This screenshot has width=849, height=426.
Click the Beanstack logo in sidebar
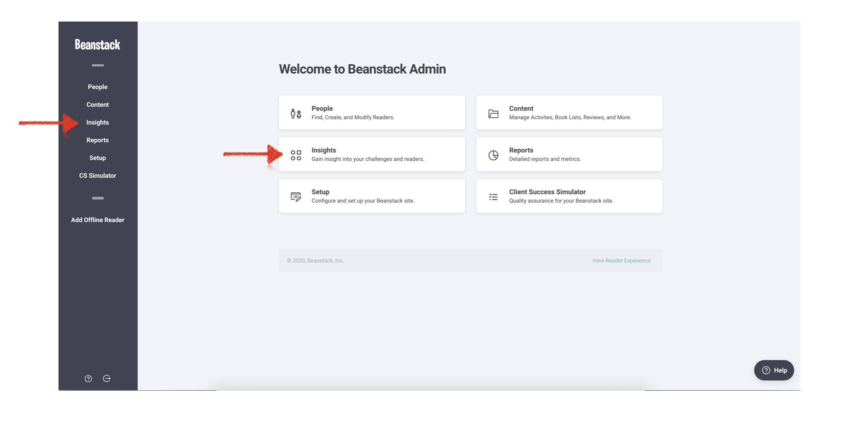point(98,44)
